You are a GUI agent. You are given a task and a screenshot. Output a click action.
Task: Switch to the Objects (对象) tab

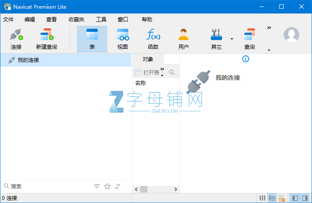148,59
